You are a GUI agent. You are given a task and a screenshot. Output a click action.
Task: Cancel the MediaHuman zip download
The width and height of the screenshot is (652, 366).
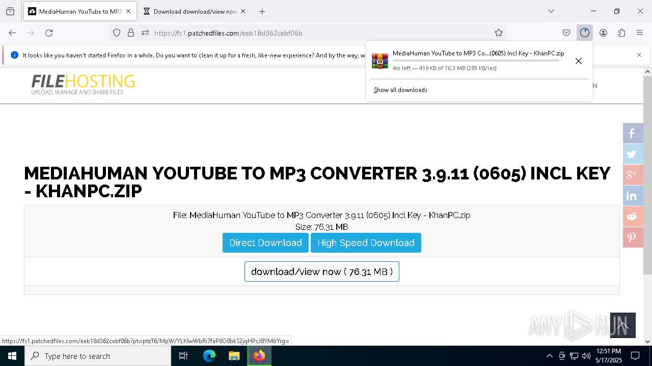(579, 61)
